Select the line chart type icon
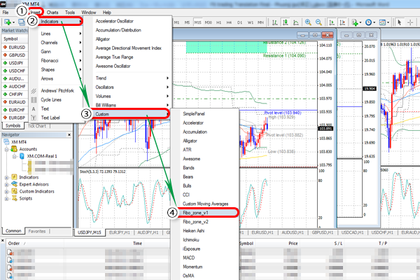Image resolution: width=420 pixels, height=280 pixels. [x=295, y=22]
